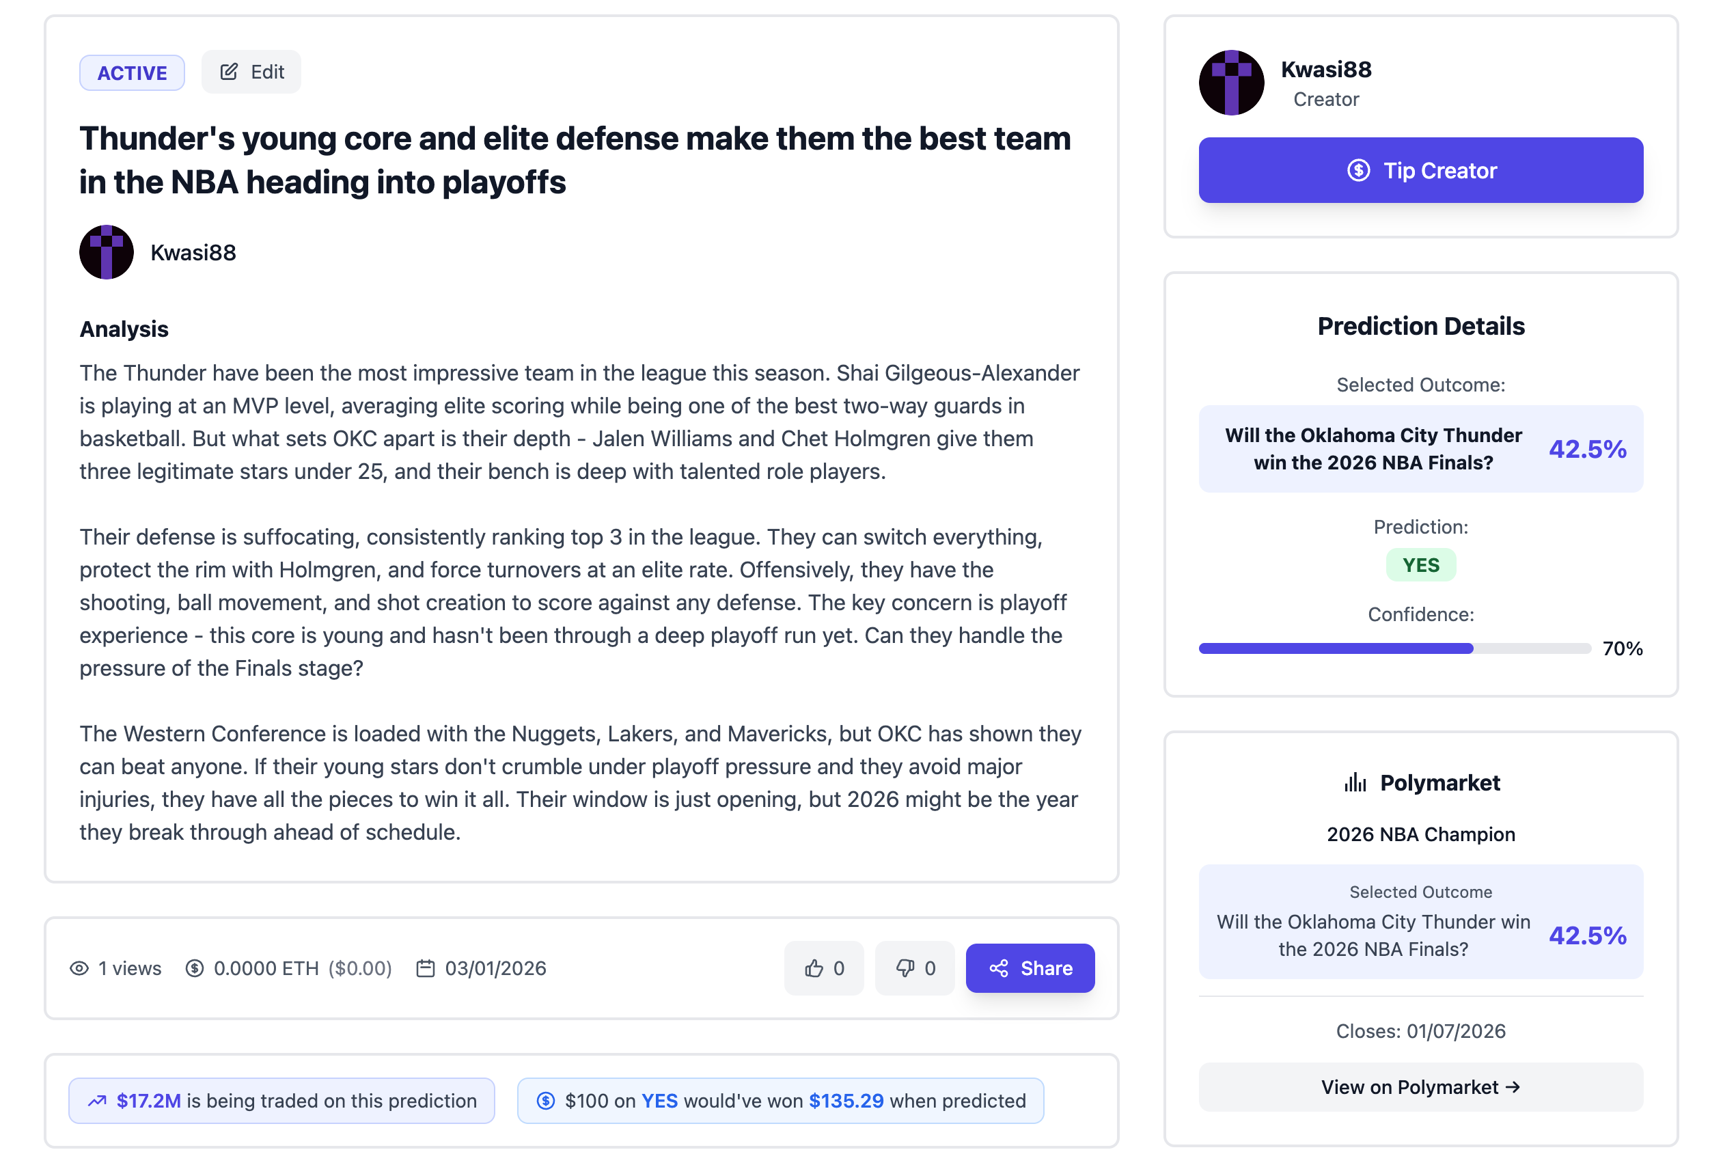Screen dimensions: 1723x1165
Task: Click the Share button
Action: point(1030,968)
